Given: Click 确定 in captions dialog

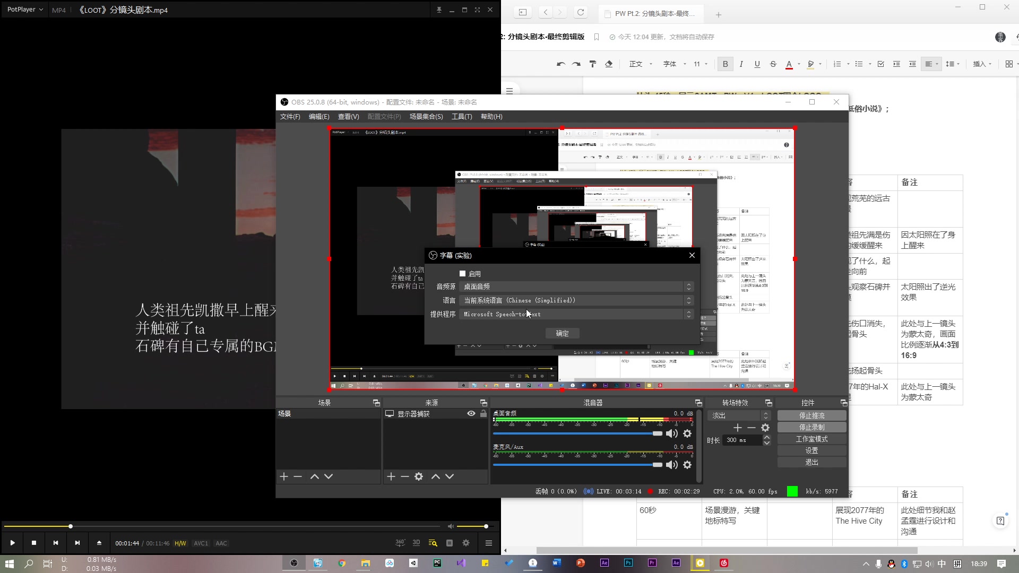Looking at the screenshot, I should pyautogui.click(x=562, y=333).
